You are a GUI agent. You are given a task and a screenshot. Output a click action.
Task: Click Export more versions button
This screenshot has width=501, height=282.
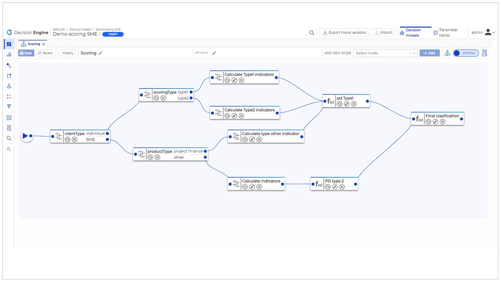[344, 33]
